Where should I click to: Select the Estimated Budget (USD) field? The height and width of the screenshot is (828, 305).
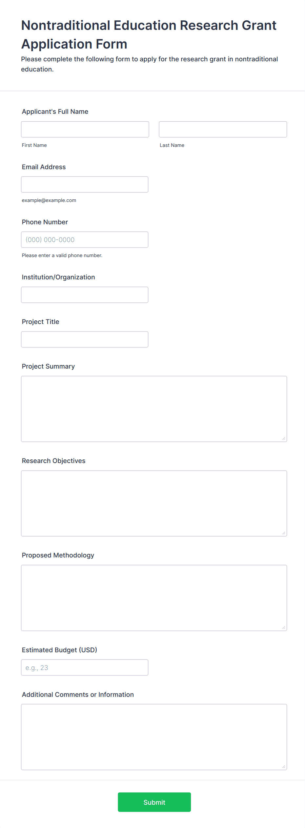coord(85,667)
